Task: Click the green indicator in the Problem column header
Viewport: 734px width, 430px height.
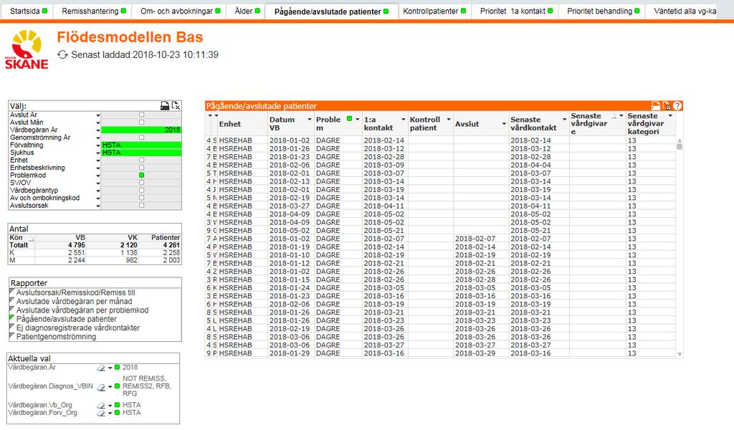Action: pos(349,119)
